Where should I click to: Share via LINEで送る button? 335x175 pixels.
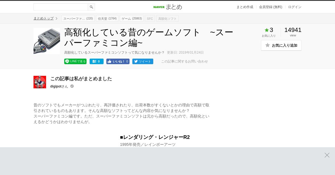[x=75, y=61]
